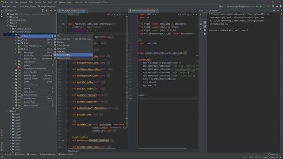Click Copy Path/Reference in context menu

37,46
